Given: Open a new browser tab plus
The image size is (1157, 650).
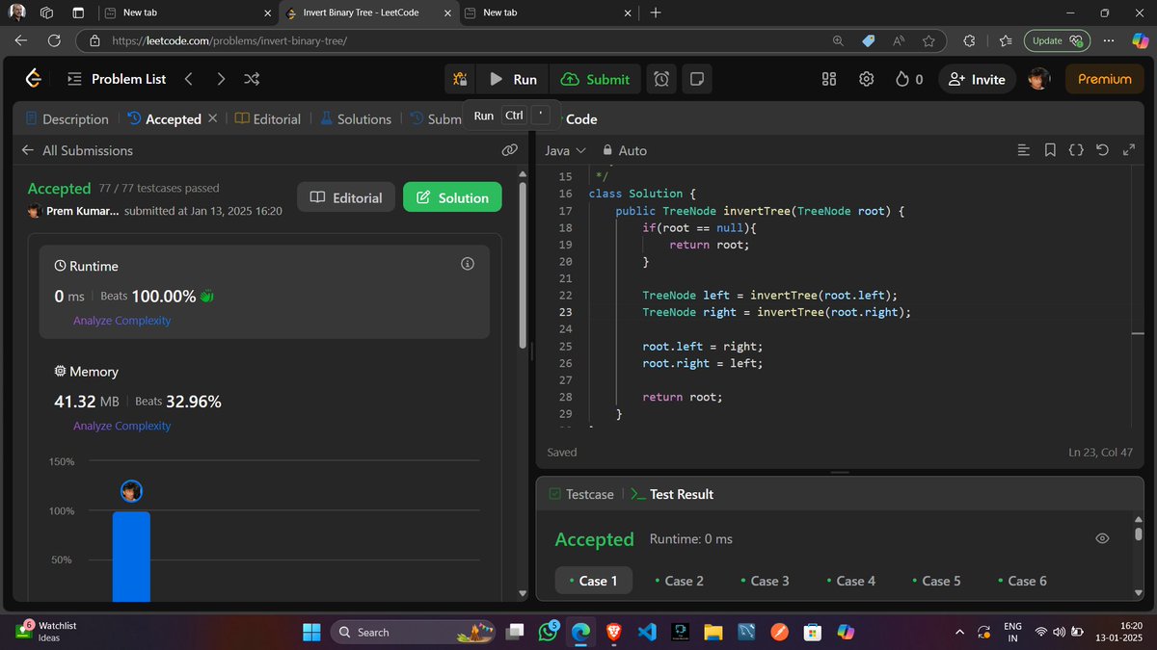Looking at the screenshot, I should click(x=656, y=13).
